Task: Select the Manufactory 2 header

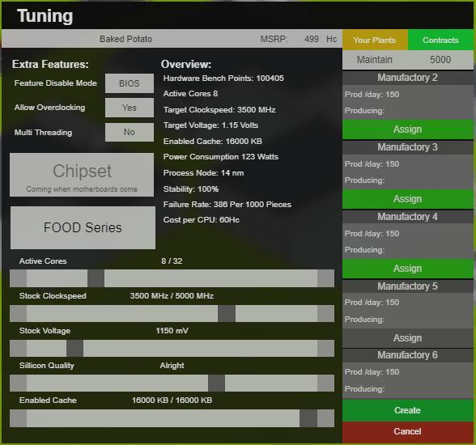Action: [408, 78]
